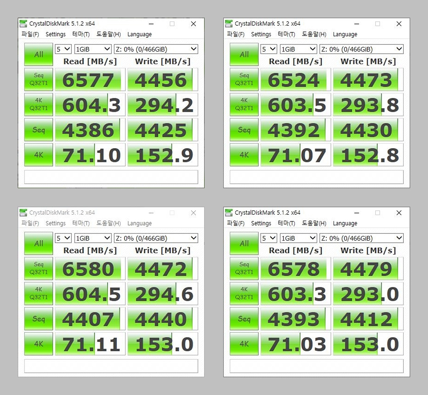
Task: Run All tests in the window showing 6577
Action: click(39, 54)
